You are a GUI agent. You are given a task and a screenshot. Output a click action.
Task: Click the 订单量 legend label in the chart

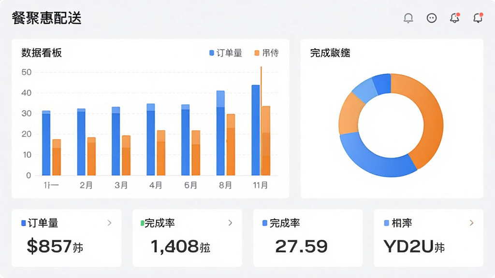click(x=229, y=53)
